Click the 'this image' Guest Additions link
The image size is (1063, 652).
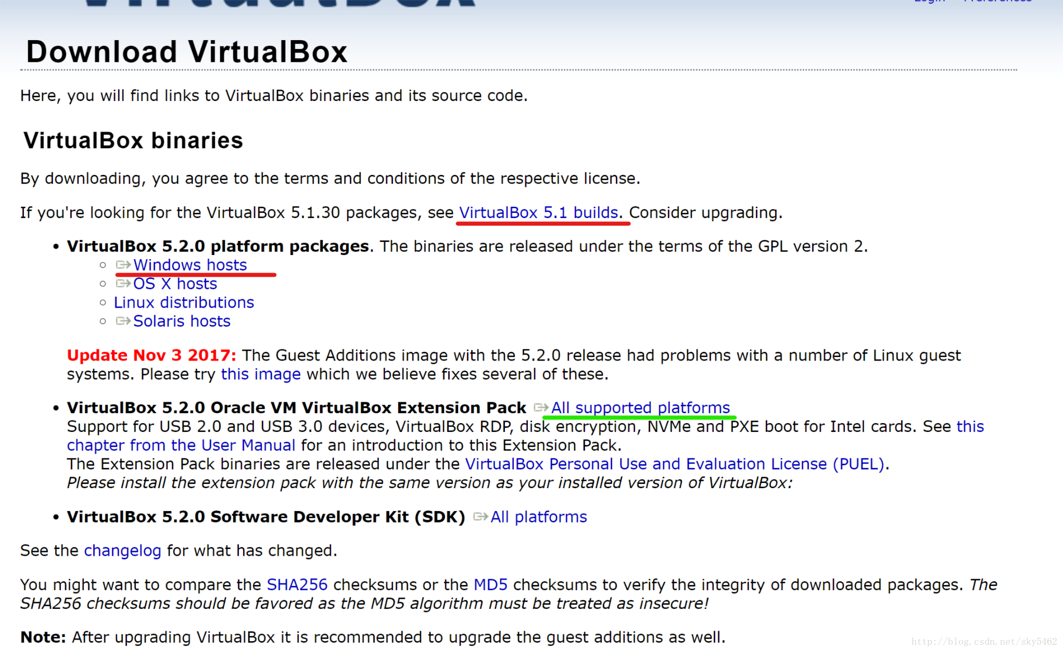261,374
